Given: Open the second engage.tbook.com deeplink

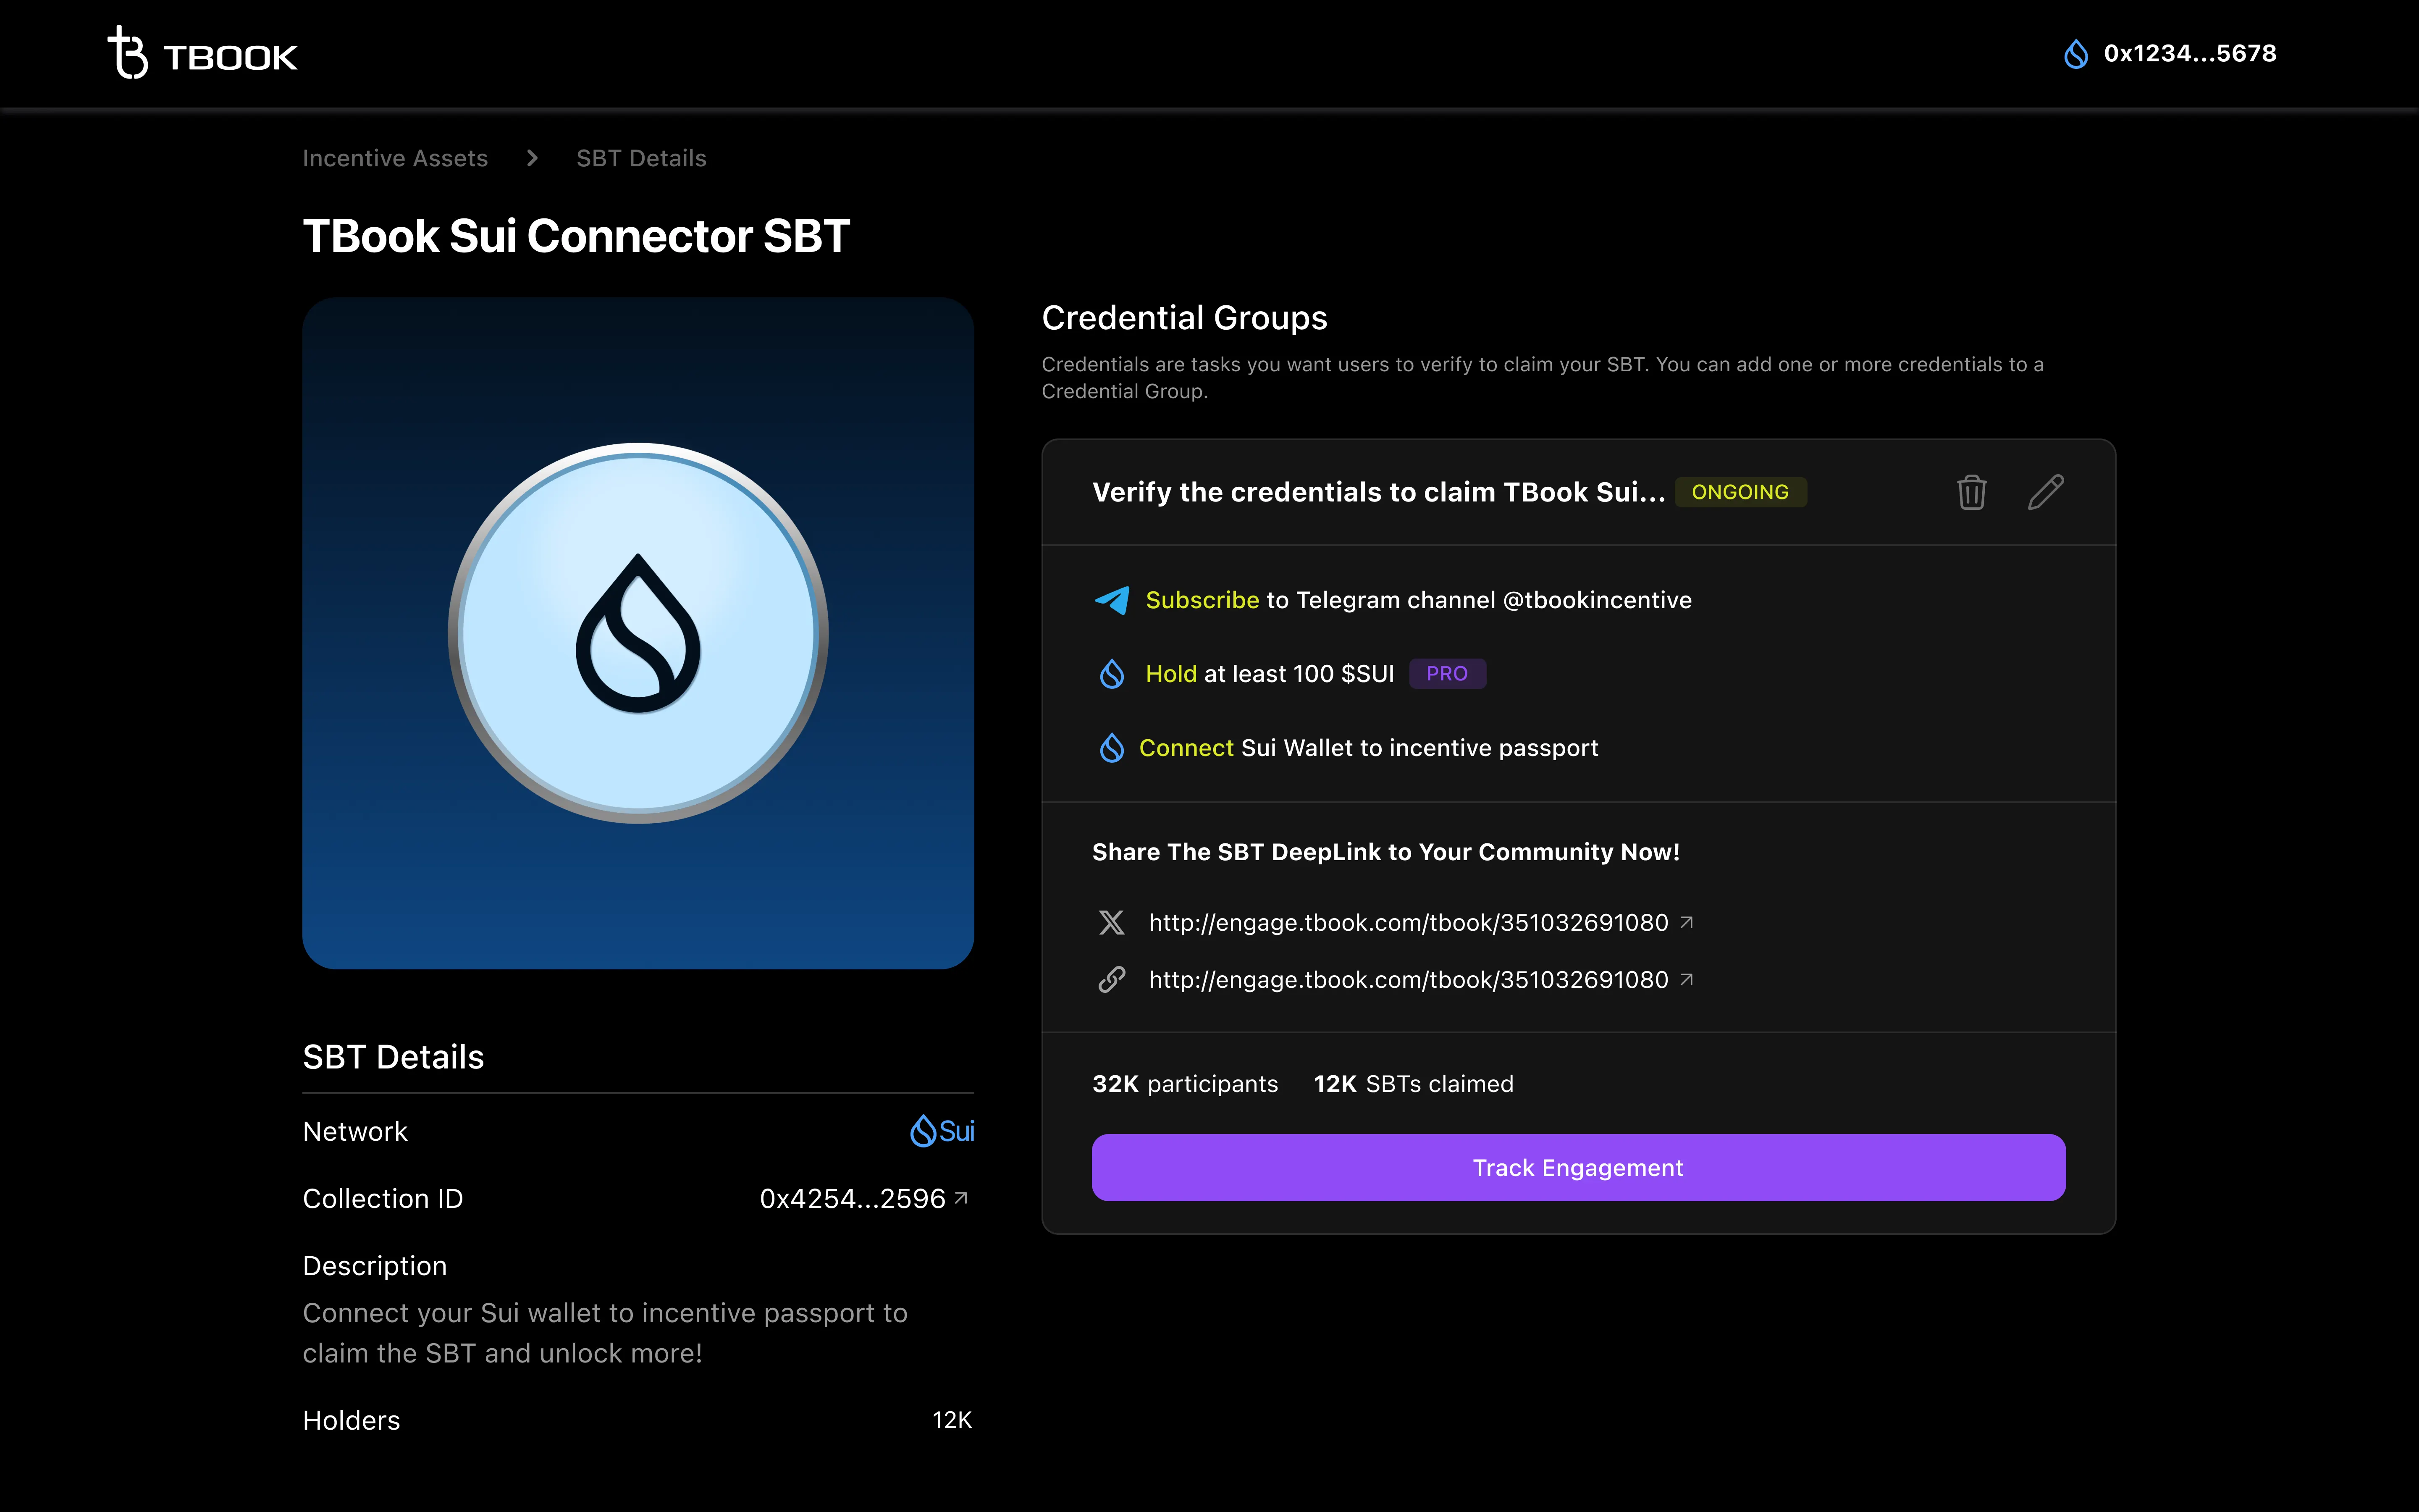Looking at the screenshot, I should click(1409, 980).
